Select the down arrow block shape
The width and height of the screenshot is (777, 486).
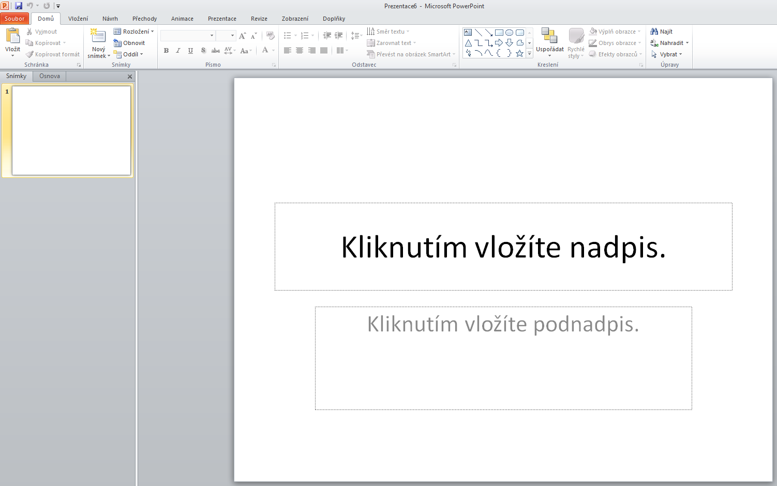click(x=510, y=43)
